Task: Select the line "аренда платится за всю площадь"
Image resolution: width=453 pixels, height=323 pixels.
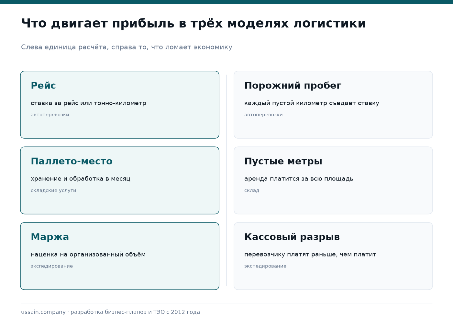Action: [299, 179]
